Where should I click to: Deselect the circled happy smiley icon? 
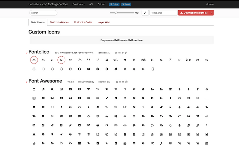[34, 60]
